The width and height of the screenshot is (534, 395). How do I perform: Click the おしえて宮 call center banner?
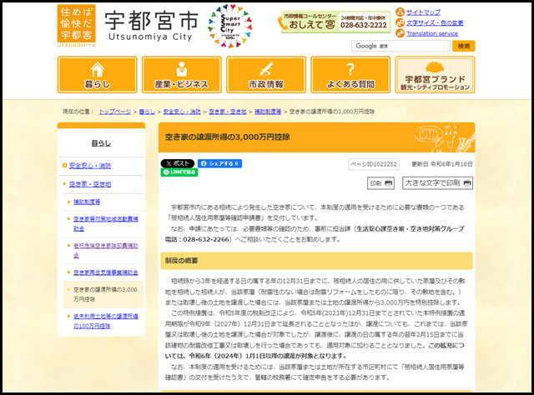[x=335, y=22]
